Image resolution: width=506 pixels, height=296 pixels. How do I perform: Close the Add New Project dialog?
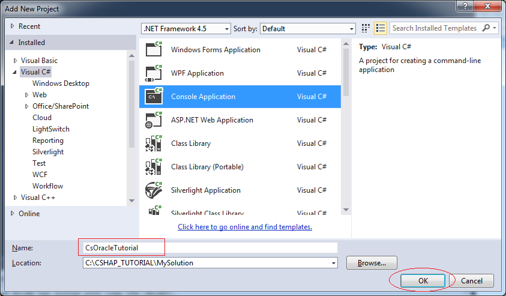(x=487, y=6)
